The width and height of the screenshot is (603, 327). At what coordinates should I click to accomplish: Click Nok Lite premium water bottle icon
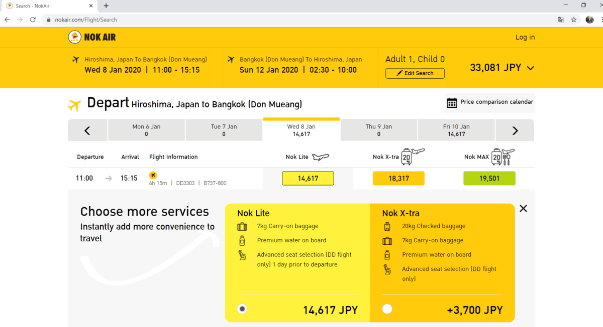(242, 241)
